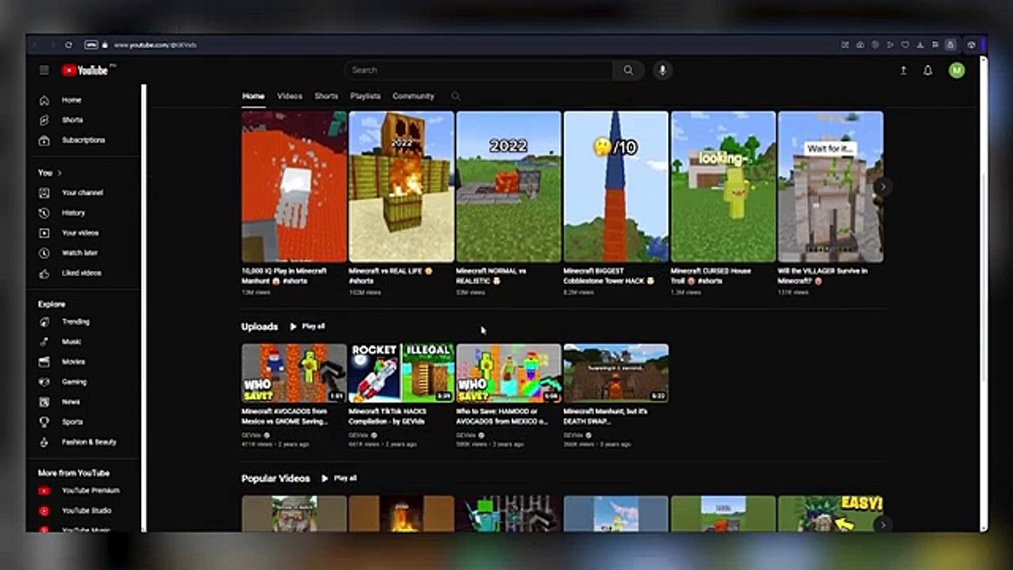
Task: Open AVOCADOS from Mexico vs GNOME video
Action: (294, 373)
